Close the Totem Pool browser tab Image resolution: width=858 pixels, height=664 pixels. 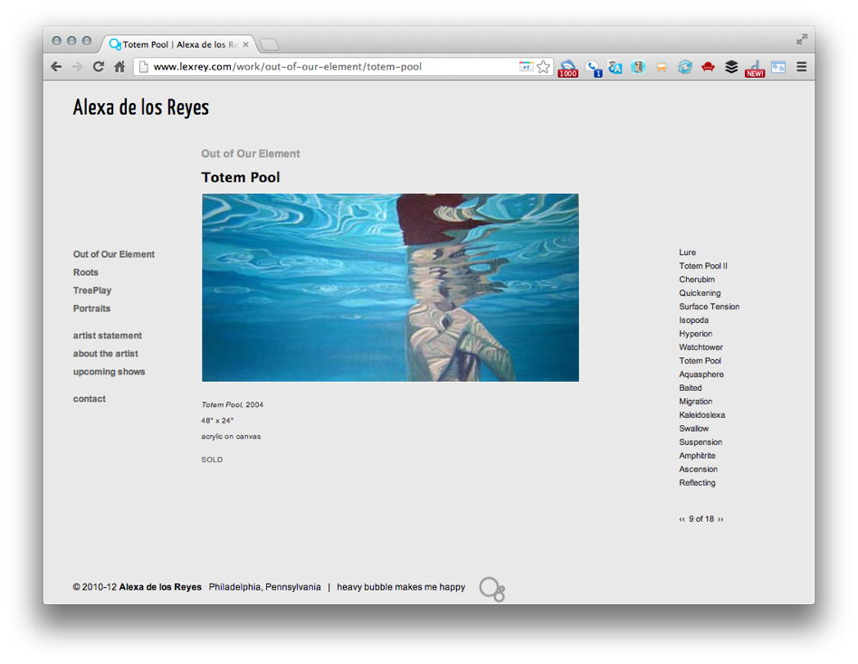[245, 44]
